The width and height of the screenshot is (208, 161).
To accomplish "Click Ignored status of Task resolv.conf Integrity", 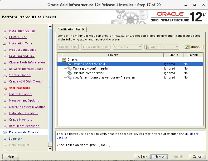I will coord(170,68).
